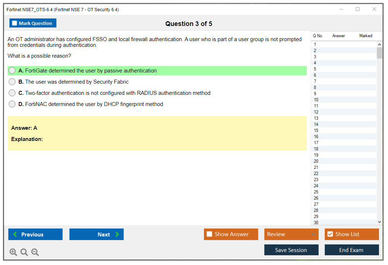Uncheck the Show List checkbox
The image size is (388, 265).
tap(330, 234)
